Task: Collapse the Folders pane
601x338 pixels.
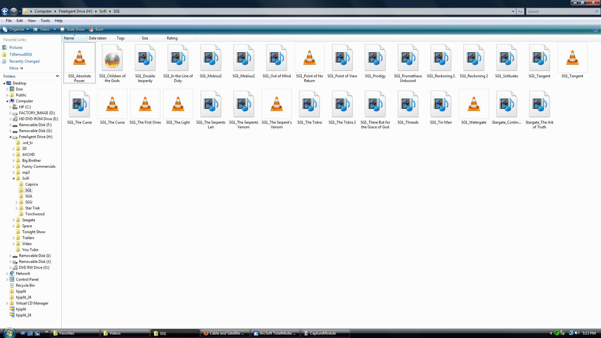Action: point(57,76)
